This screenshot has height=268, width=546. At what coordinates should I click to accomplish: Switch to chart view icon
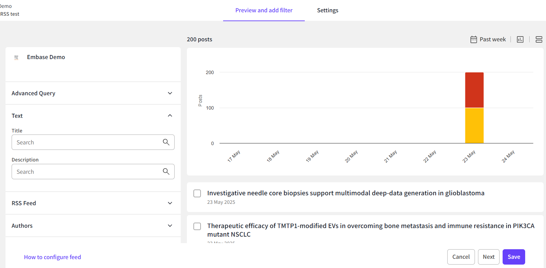pos(520,40)
